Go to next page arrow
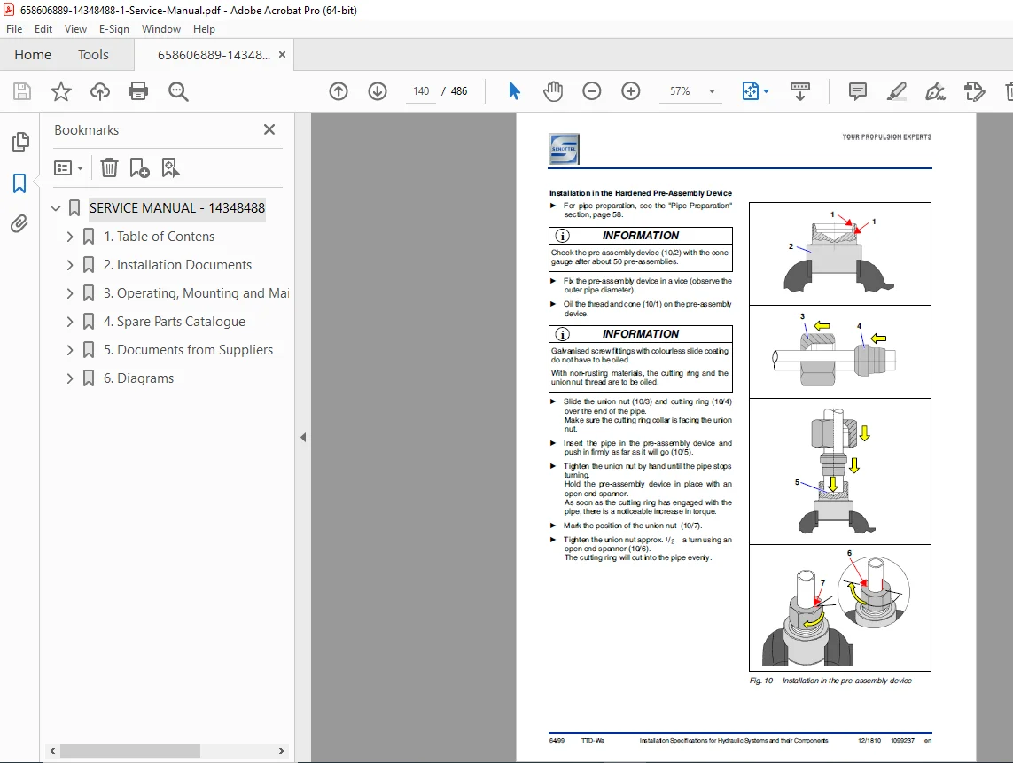 tap(378, 91)
